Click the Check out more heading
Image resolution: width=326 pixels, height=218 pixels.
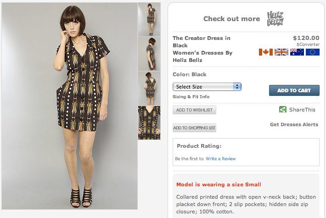click(231, 19)
